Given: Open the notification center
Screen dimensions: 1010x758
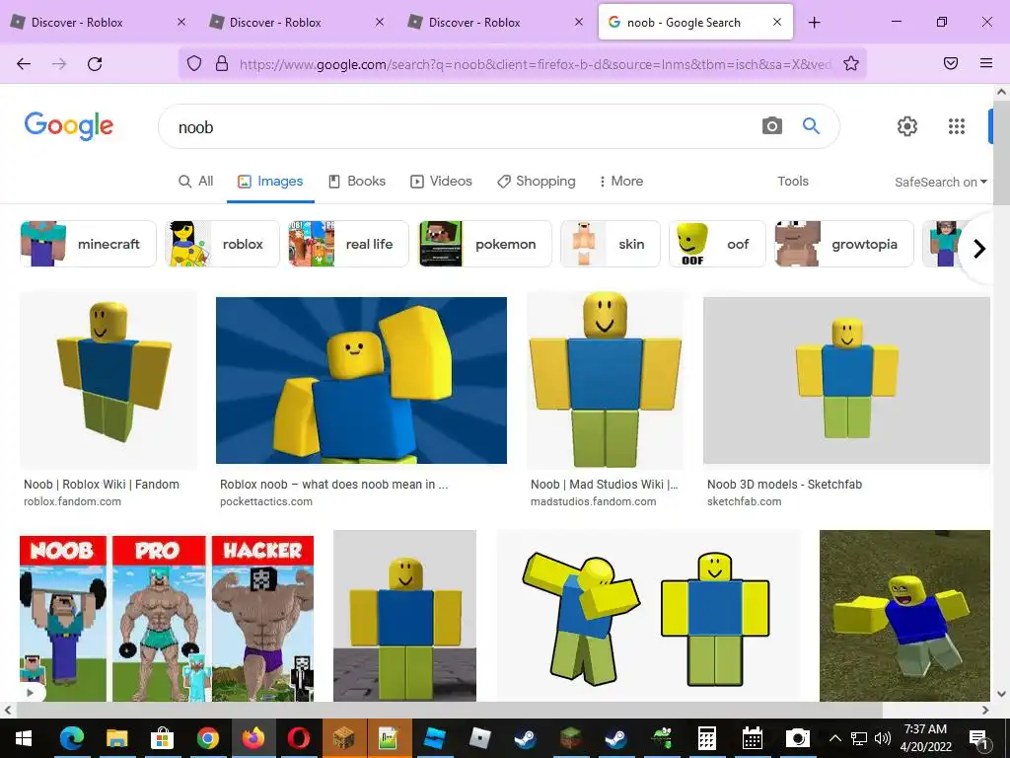Looking at the screenshot, I should (x=978, y=738).
